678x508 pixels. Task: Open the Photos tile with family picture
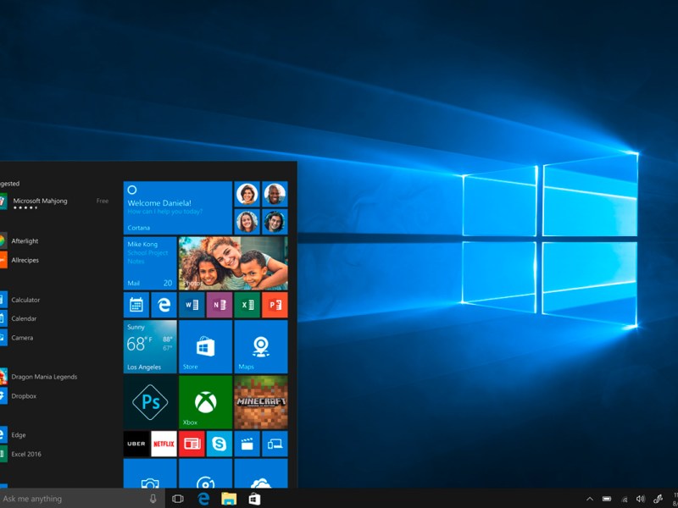tap(233, 263)
